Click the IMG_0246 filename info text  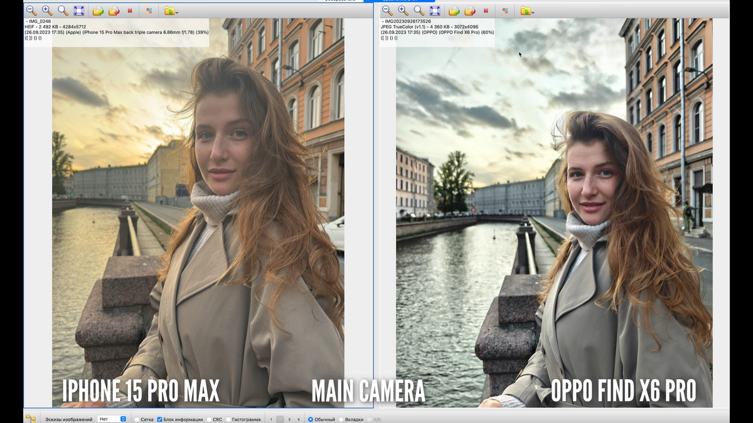tap(39, 21)
